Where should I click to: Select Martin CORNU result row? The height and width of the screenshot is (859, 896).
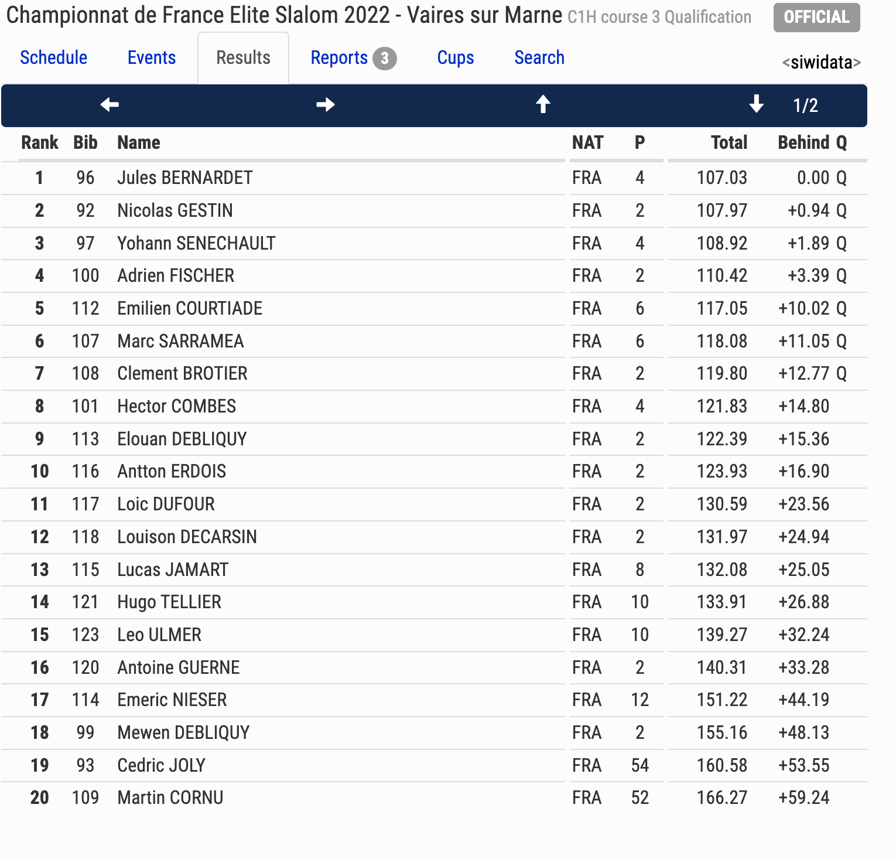tap(434, 797)
